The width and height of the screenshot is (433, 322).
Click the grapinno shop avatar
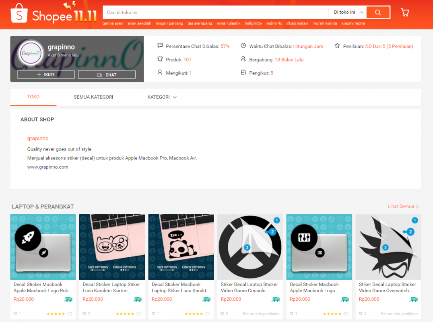tap(31, 53)
